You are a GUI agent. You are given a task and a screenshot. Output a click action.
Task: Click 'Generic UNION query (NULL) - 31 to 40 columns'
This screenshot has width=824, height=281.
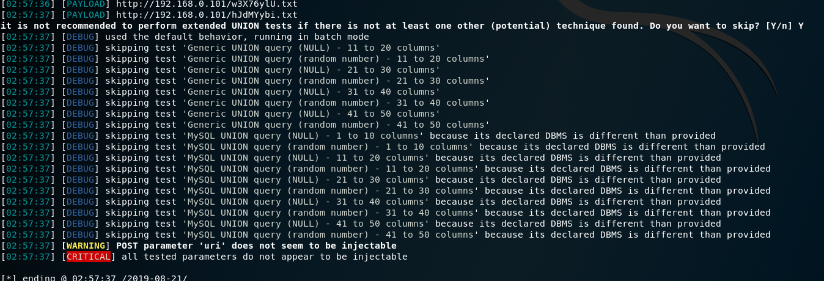pyautogui.click(x=311, y=92)
